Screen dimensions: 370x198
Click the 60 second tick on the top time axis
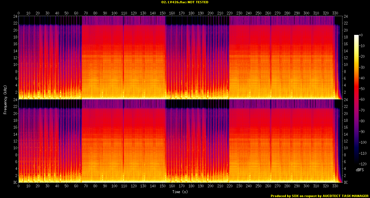76,13
